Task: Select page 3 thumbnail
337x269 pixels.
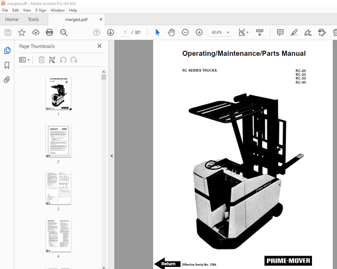Action: click(x=59, y=188)
